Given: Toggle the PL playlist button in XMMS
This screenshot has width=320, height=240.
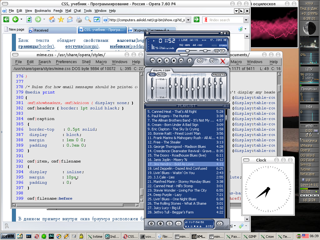Looking at the screenshot, I should [222, 51].
